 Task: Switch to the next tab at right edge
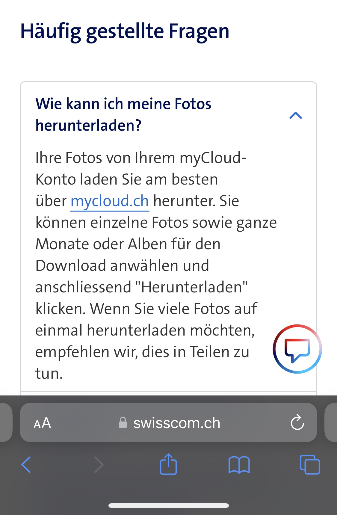tap(331, 422)
